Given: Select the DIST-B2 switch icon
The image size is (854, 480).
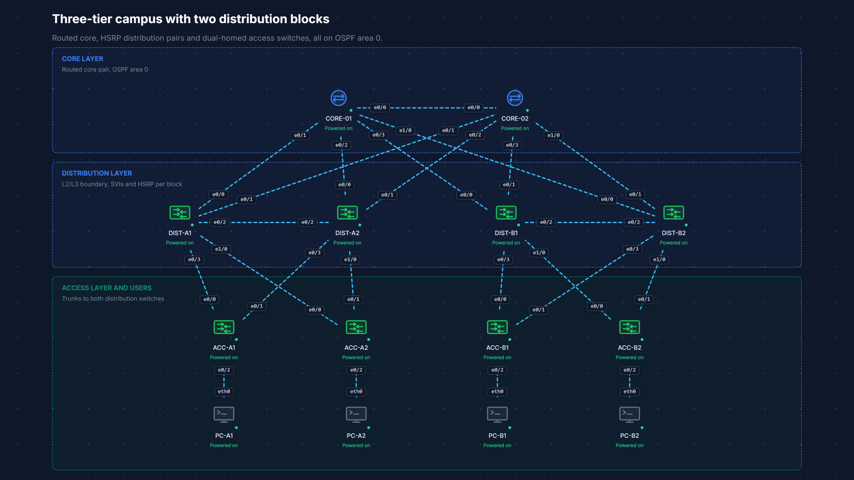Looking at the screenshot, I should tap(674, 212).
